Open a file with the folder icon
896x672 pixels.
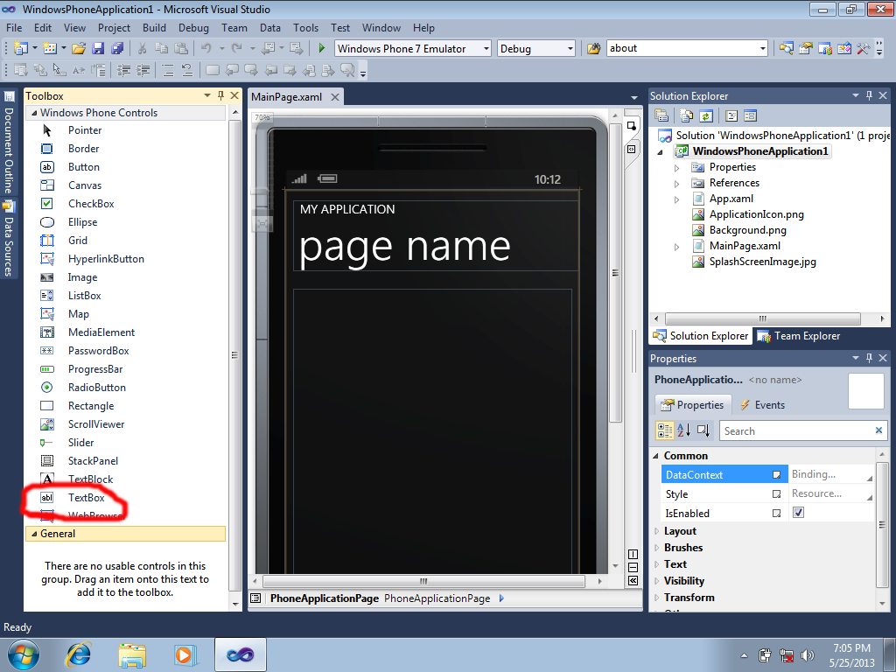pyautogui.click(x=79, y=49)
